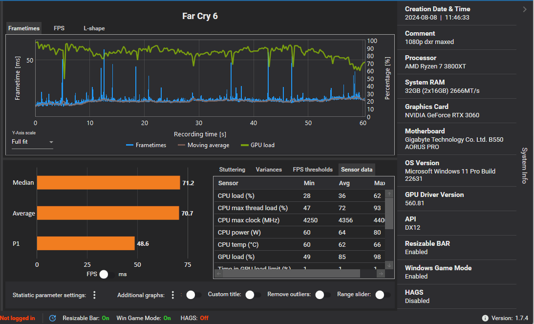Viewport: 534px width, 324px height.
Task: Open the FPS thresholds tab
Action: click(313, 170)
